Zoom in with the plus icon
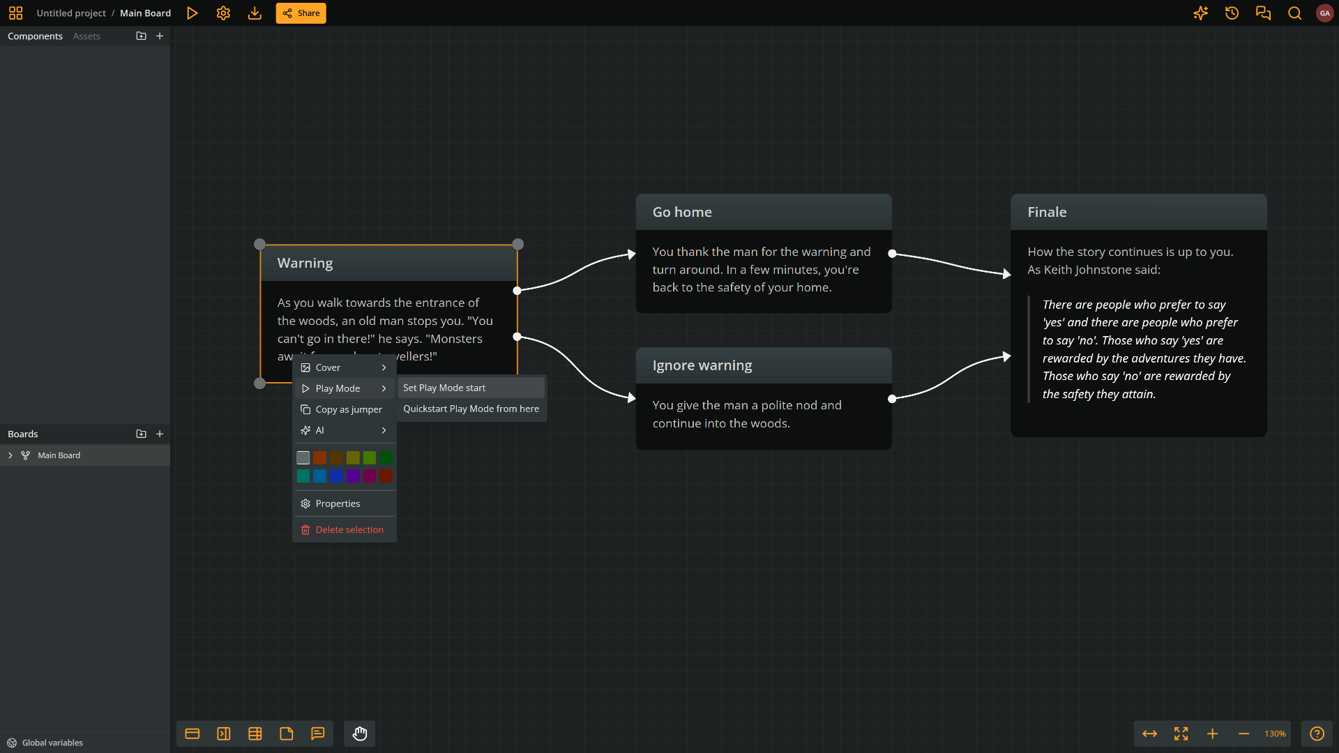Screen dimensions: 1339x753 coord(1213,733)
